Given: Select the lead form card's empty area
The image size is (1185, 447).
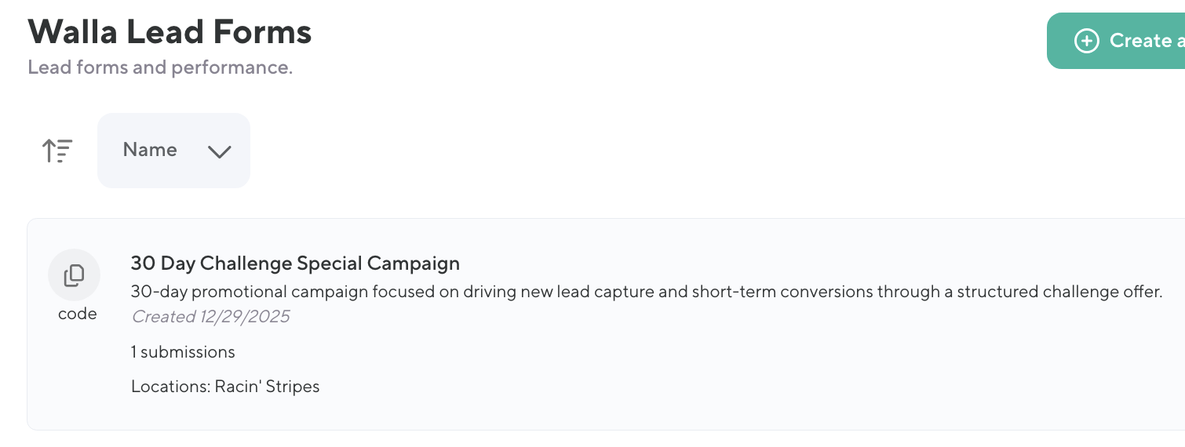Looking at the screenshot, I should tap(706, 376).
